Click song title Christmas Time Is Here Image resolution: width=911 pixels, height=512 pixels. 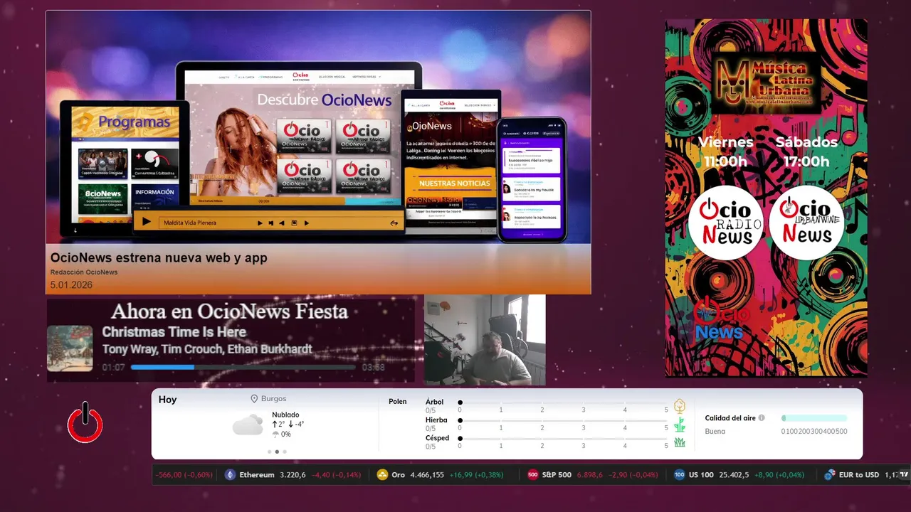tap(174, 332)
